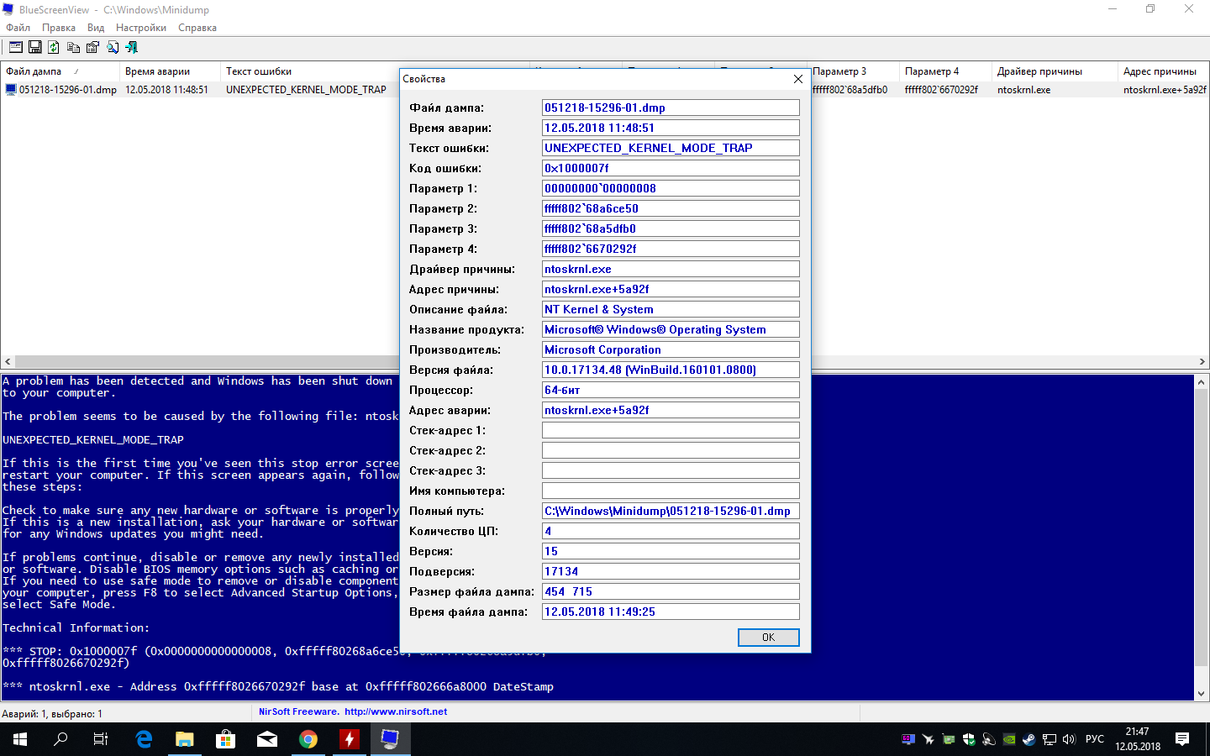Open the Файл menu
Screen dimensions: 1210x756
click(x=18, y=28)
